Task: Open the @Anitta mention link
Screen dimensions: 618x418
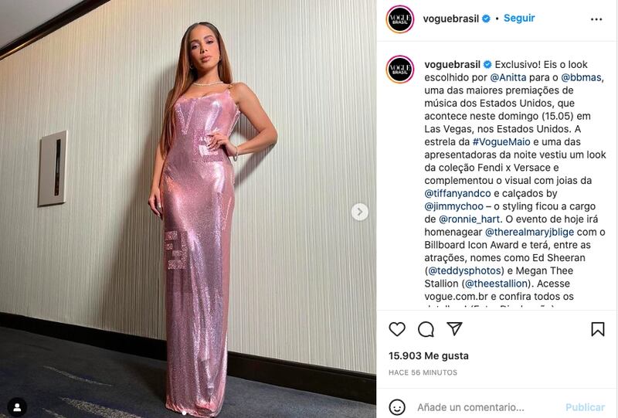Action: [508, 77]
